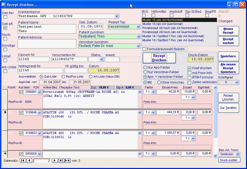The height and width of the screenshot is (169, 247).
Task: Enable the Unfall checkbox
Action: [x=5, y=60]
